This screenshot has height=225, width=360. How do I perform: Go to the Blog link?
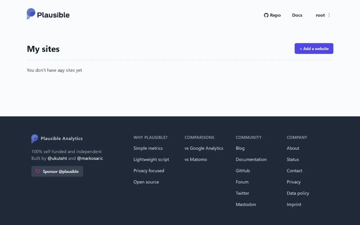[x=240, y=148]
